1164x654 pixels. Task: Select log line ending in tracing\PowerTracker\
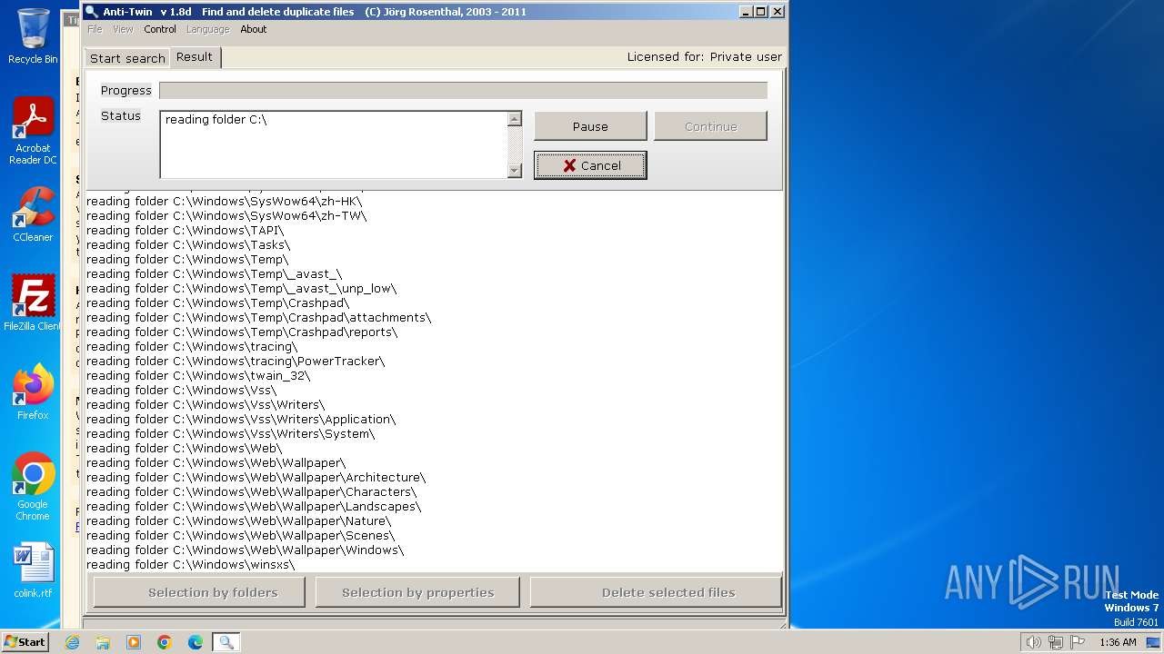tap(236, 361)
